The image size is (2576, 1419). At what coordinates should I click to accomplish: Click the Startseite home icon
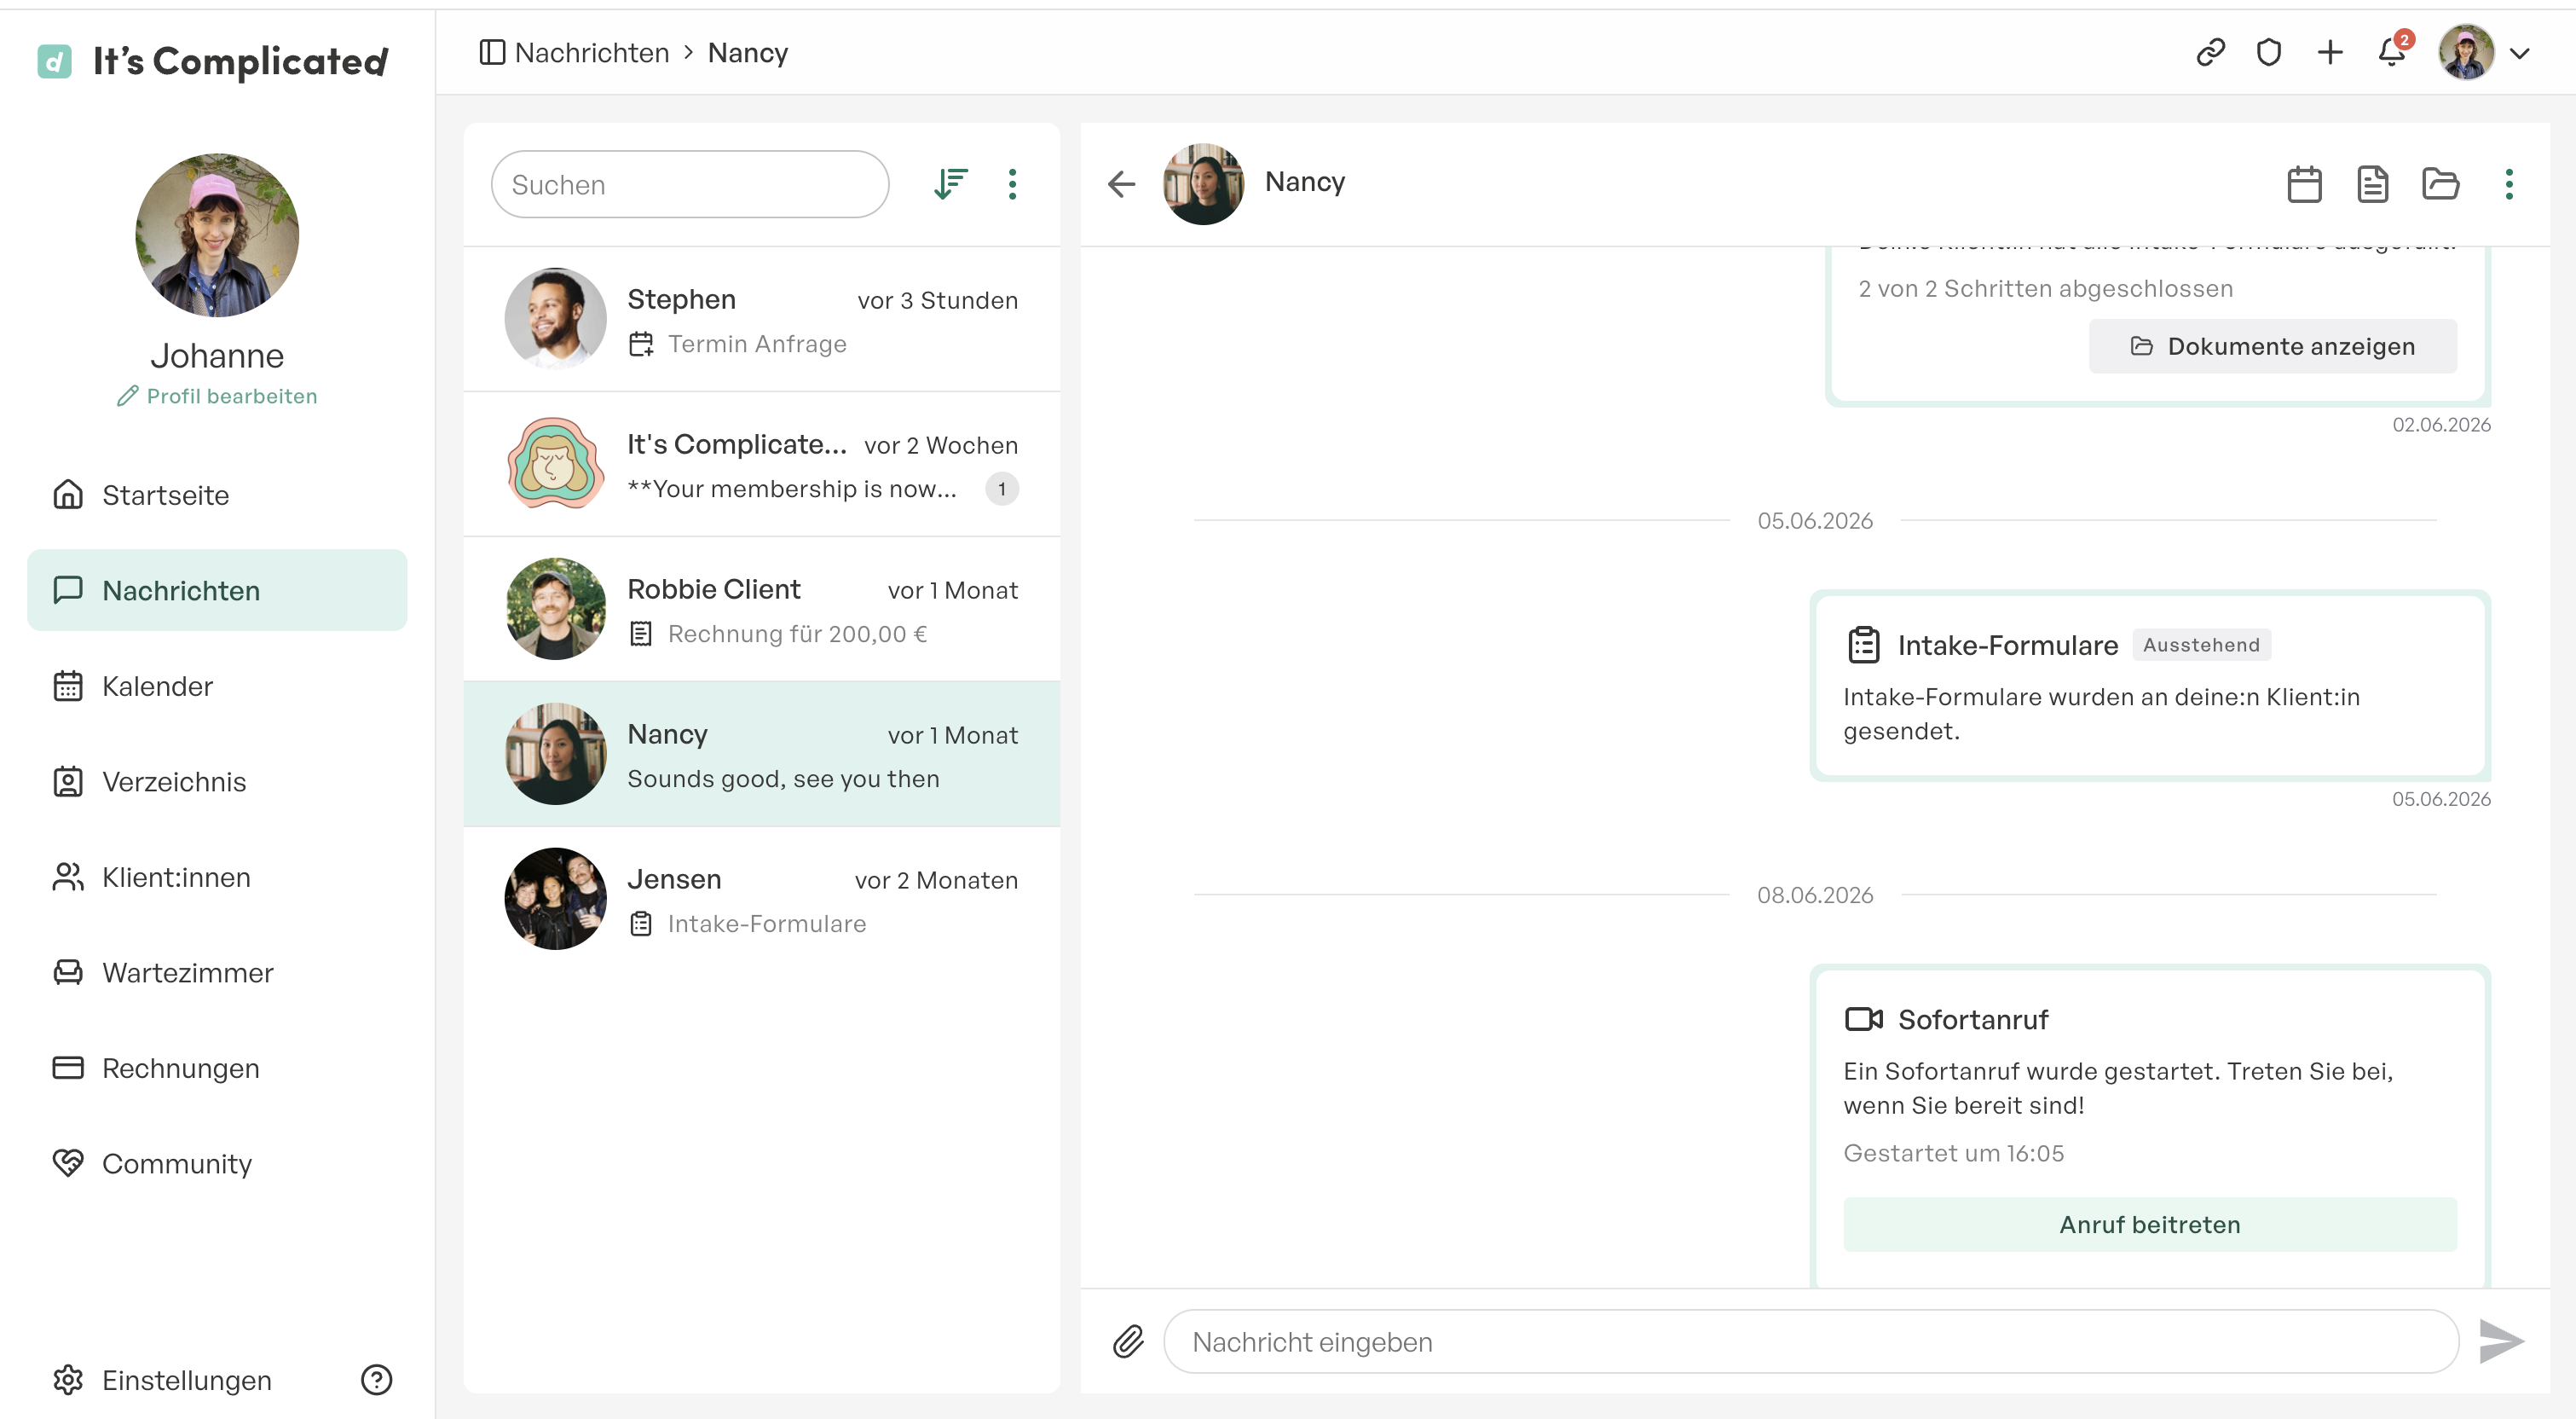click(68, 495)
